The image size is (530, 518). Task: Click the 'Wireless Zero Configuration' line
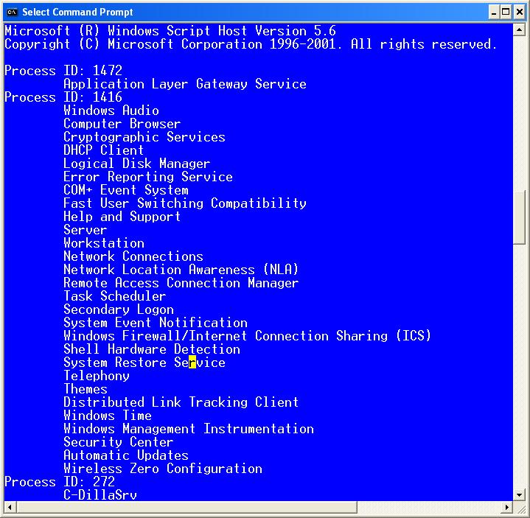pos(163,469)
